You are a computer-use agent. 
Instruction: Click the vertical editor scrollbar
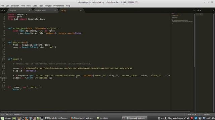coord(195,40)
